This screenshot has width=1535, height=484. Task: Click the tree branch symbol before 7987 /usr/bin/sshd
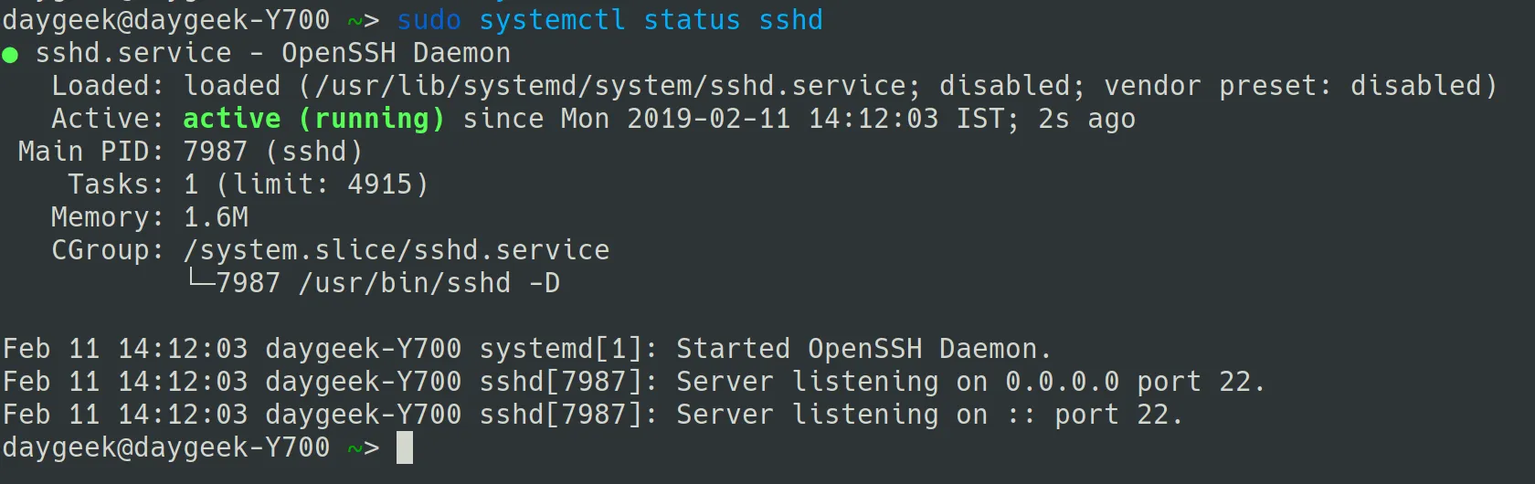tap(200, 281)
